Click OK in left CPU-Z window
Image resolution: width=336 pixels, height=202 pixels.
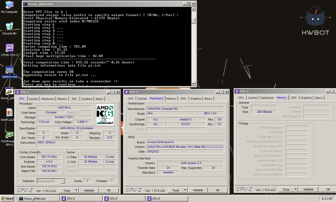(109, 190)
